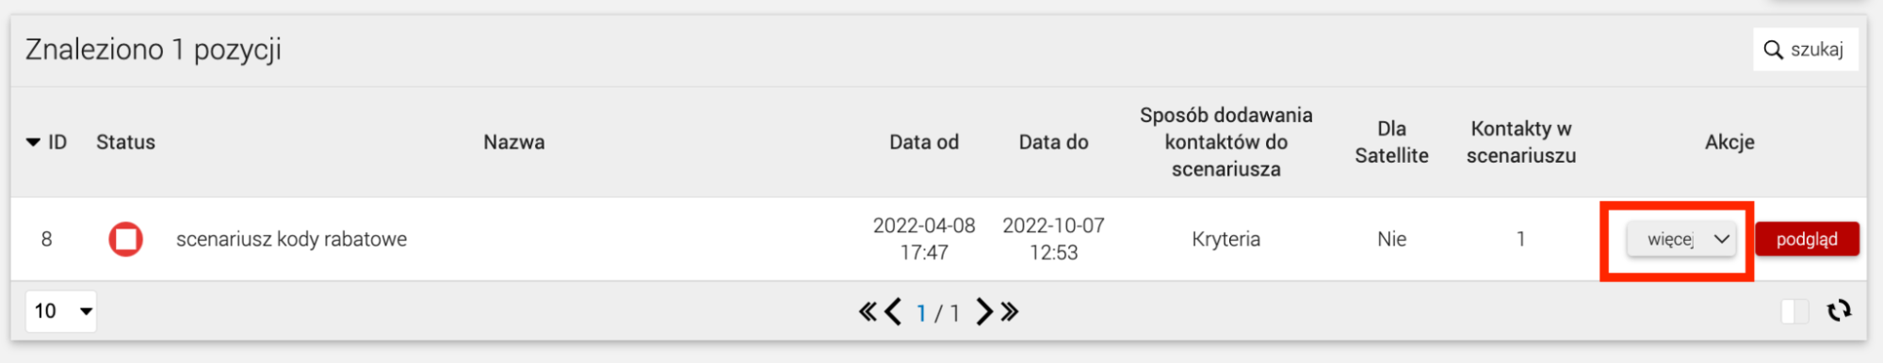Click the red podgląd button

point(1807,239)
